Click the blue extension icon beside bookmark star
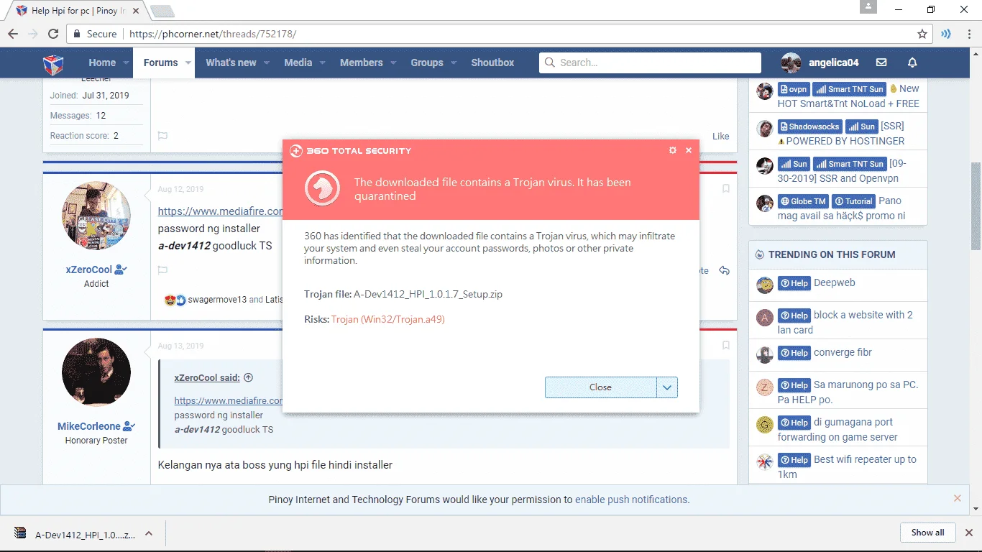Screen dimensions: 982x552 pos(946,34)
